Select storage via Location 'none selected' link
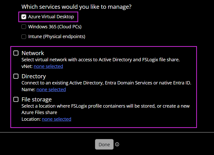 tap(57, 119)
